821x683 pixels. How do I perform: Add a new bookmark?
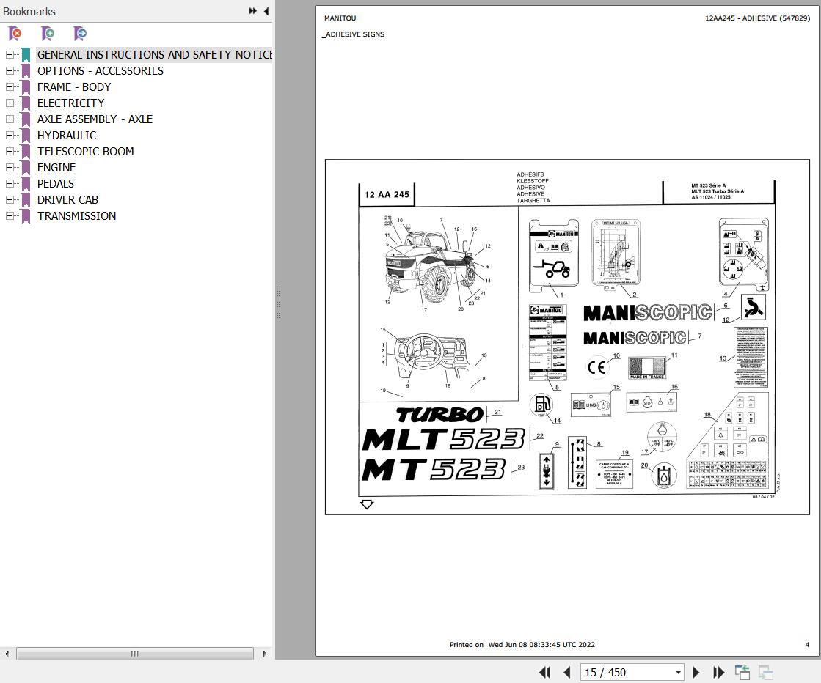point(47,34)
